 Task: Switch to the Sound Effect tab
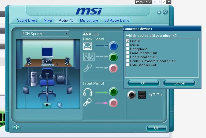27,20
